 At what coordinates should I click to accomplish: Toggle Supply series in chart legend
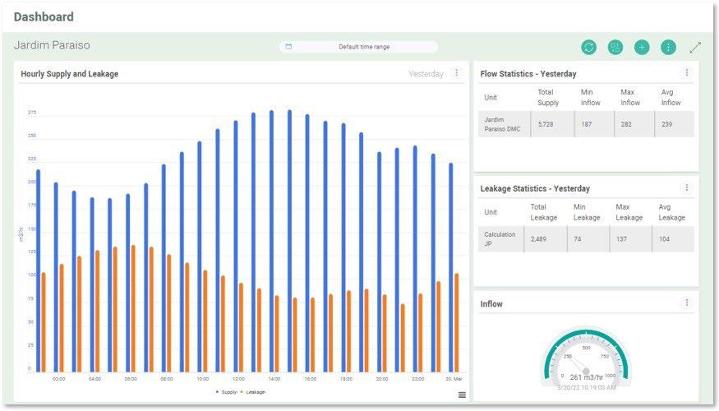pyautogui.click(x=227, y=392)
